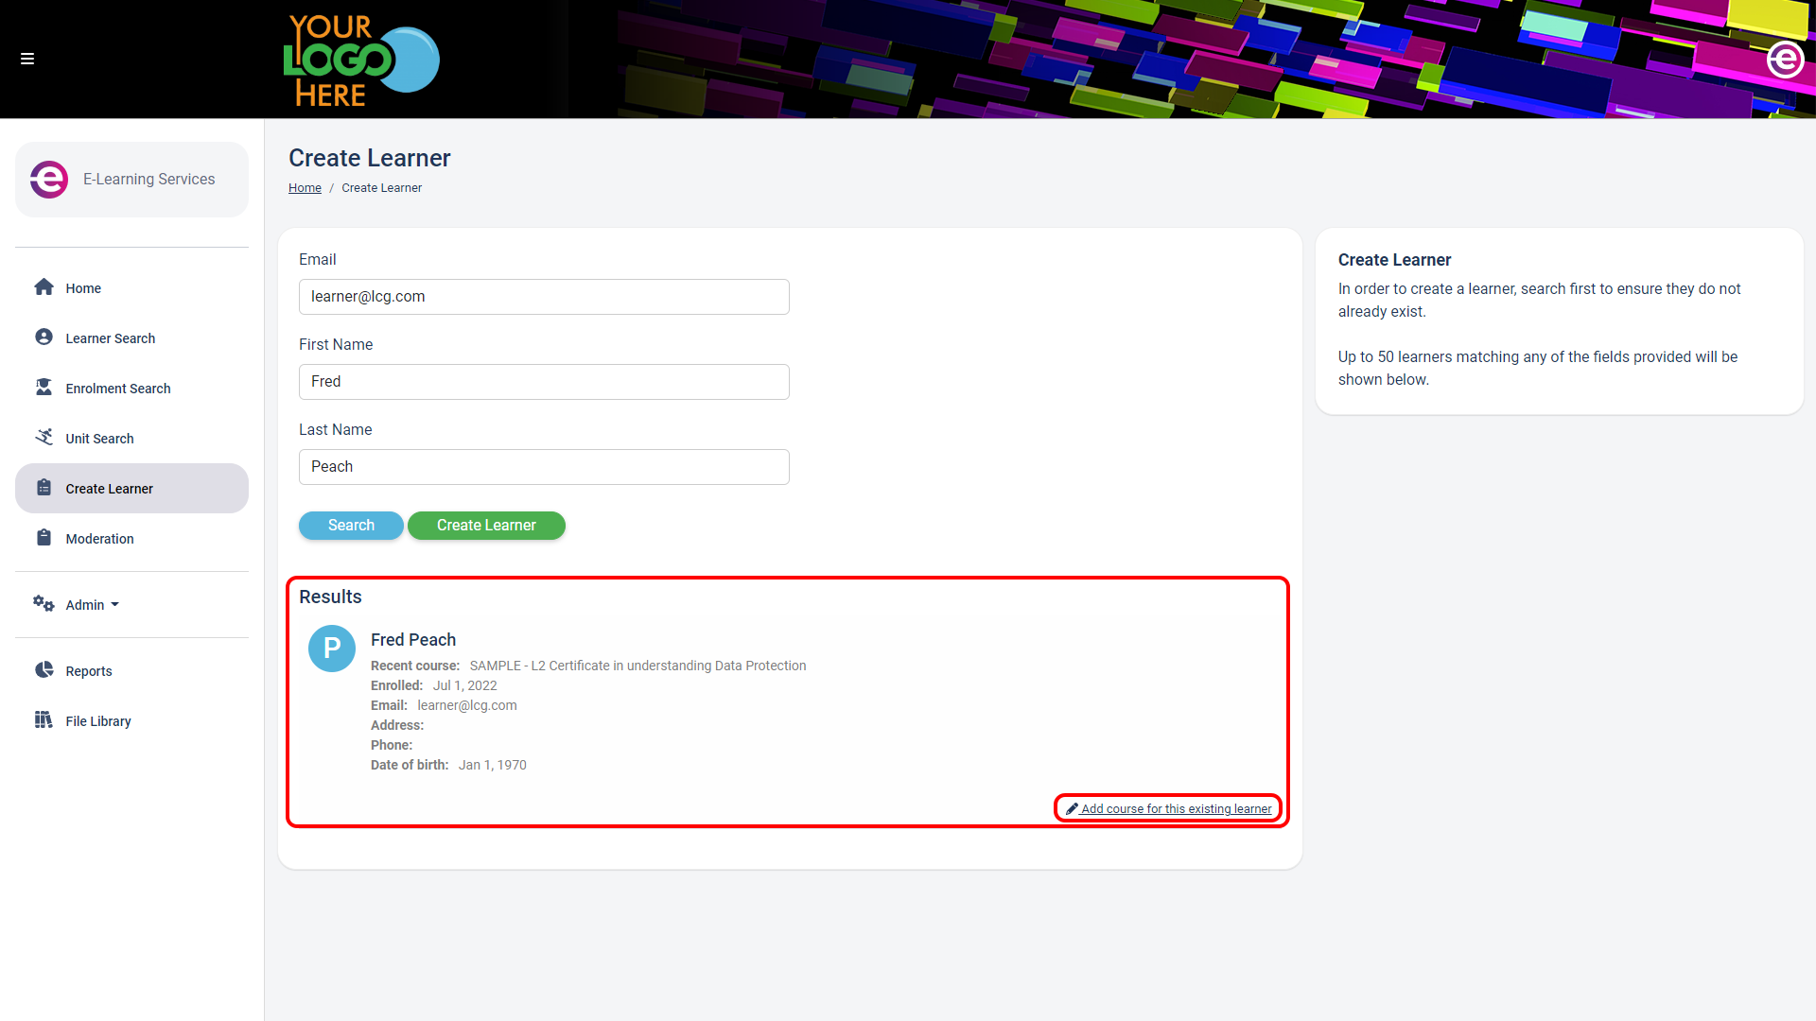Focus the Email input field
The height and width of the screenshot is (1021, 1816).
click(544, 297)
